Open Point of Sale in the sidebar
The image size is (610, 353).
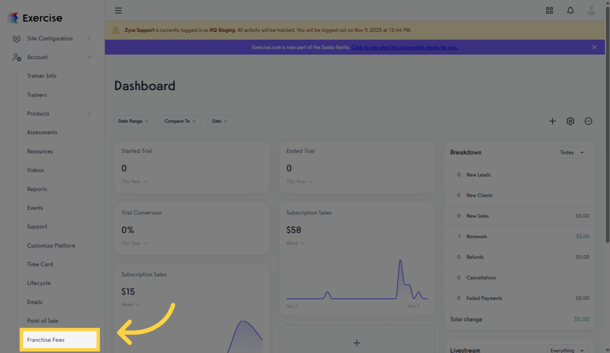click(x=43, y=321)
